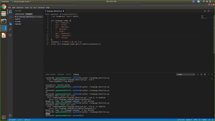Show Applications grid in the dock
The height and width of the screenshot is (121, 215).
click(x=4, y=117)
